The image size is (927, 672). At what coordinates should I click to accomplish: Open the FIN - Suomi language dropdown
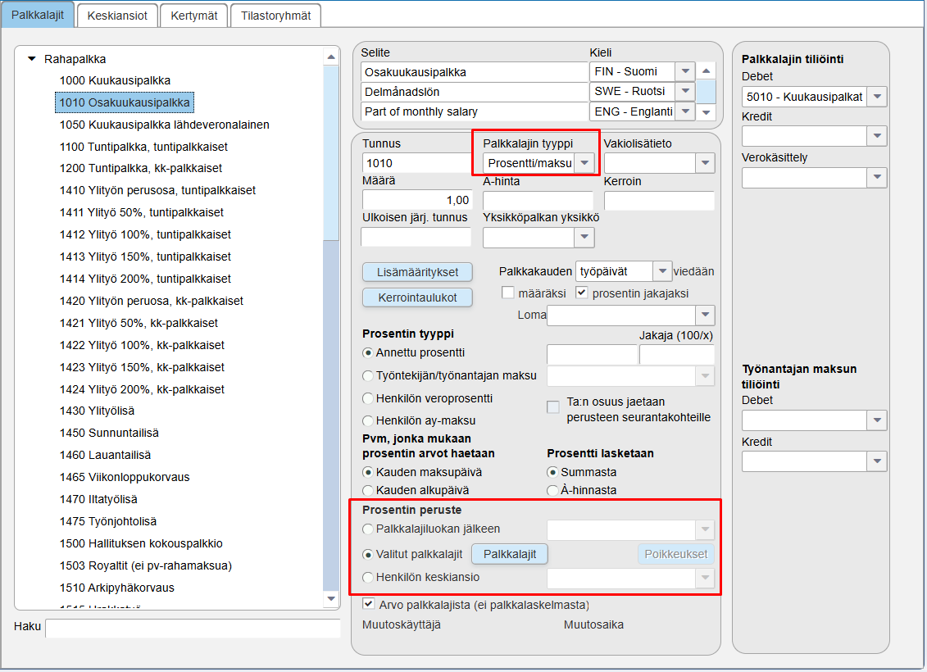685,71
